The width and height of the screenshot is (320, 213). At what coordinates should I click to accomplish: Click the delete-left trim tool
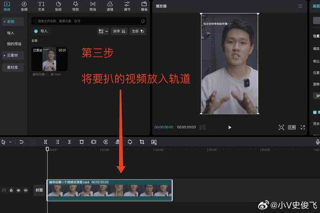click(x=58, y=142)
